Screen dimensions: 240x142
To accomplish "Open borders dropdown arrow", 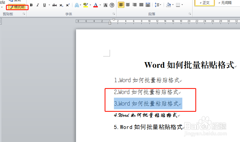I will [x=182, y=5].
